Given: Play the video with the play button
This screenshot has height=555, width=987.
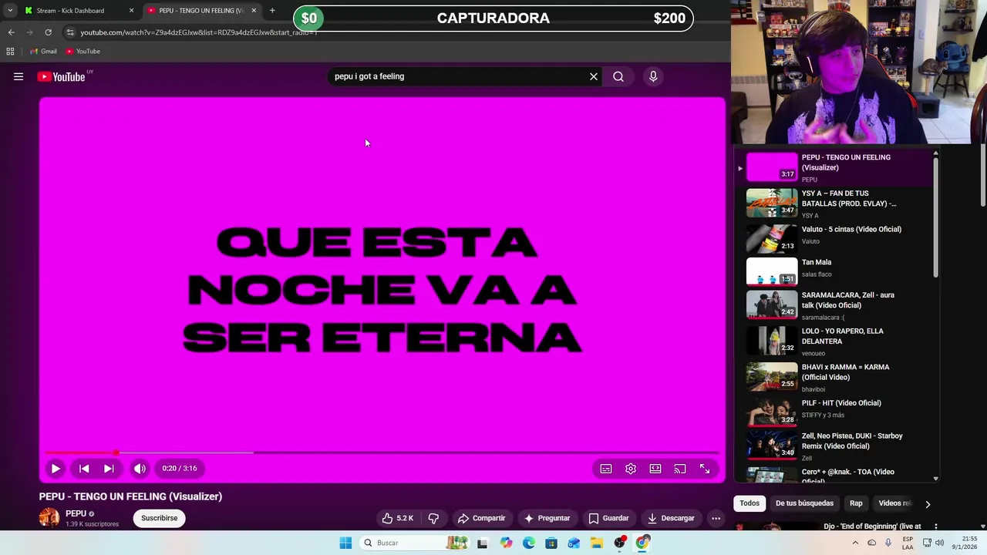Looking at the screenshot, I should pyautogui.click(x=56, y=468).
